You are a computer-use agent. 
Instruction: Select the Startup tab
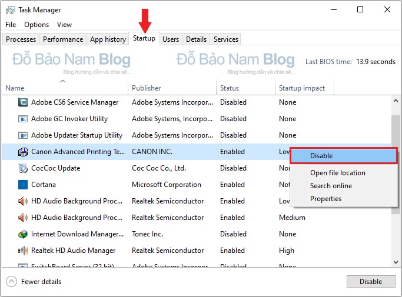pyautogui.click(x=144, y=38)
